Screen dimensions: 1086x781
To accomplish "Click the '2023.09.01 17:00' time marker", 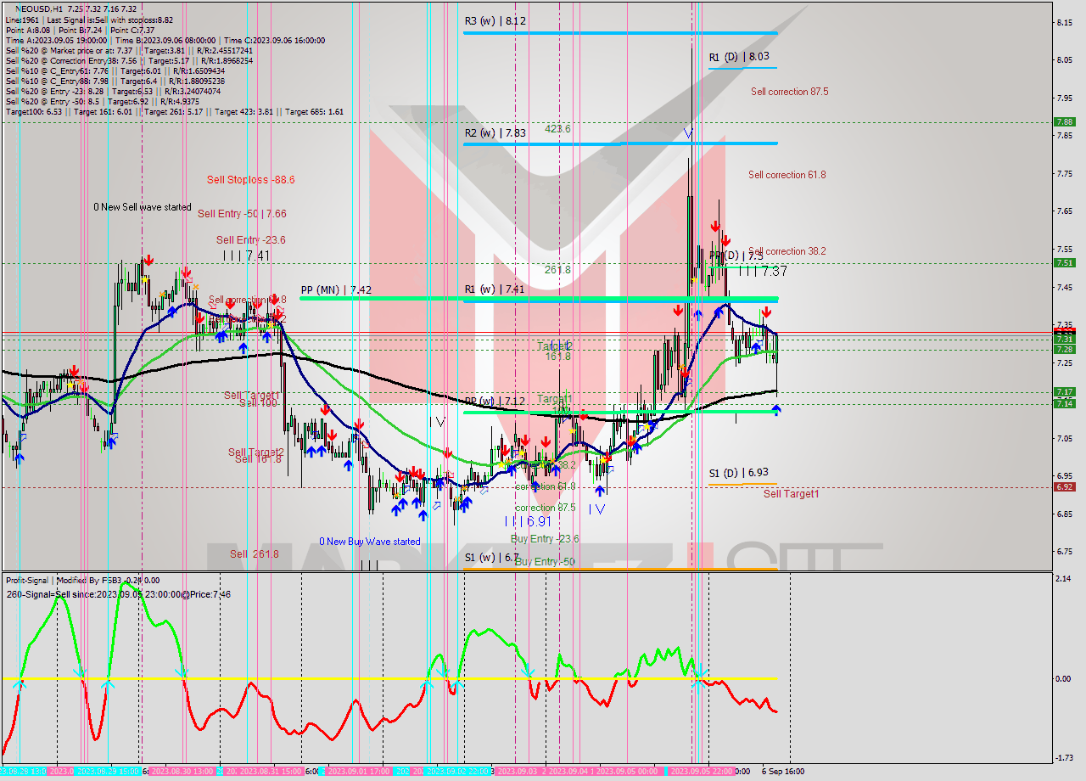I will click(x=357, y=772).
